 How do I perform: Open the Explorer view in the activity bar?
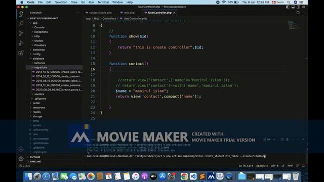point(21,14)
